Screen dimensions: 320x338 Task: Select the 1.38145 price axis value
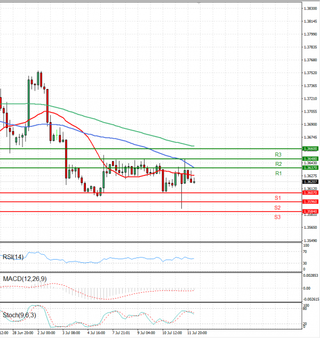[x=310, y=21]
